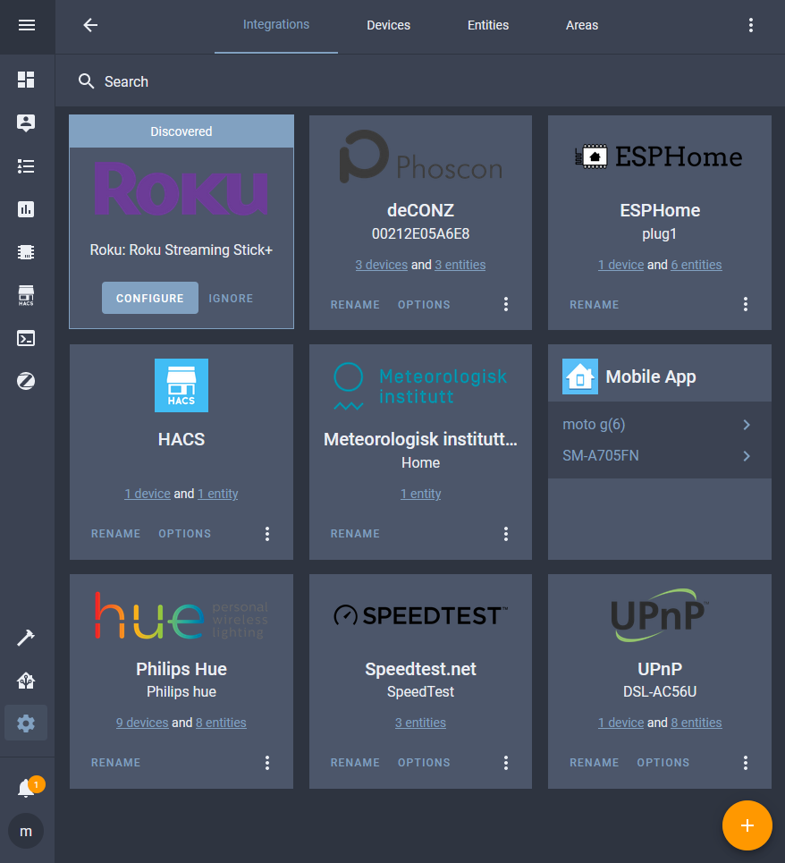The image size is (785, 863).
Task: Open the Overview dashboard from the sidebar
Action: 26,80
